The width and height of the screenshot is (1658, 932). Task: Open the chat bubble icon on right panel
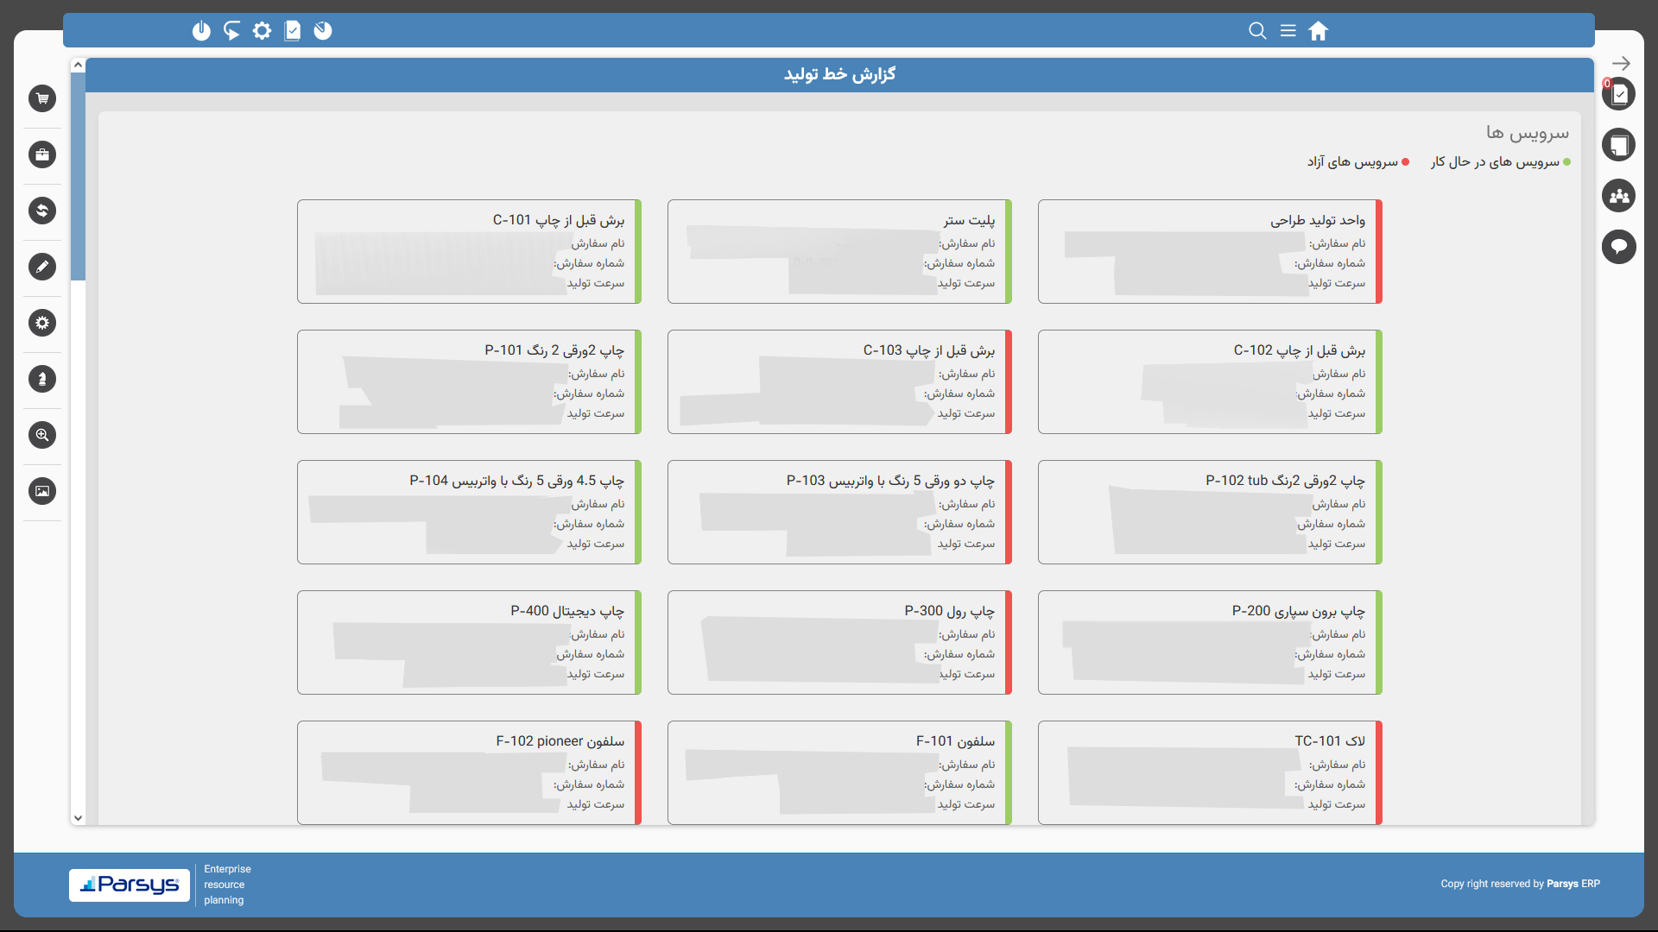click(1619, 247)
